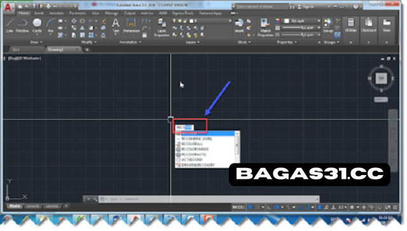Expand the Draw panel dropdown
This screenshot has width=407, height=231.
click(x=36, y=42)
